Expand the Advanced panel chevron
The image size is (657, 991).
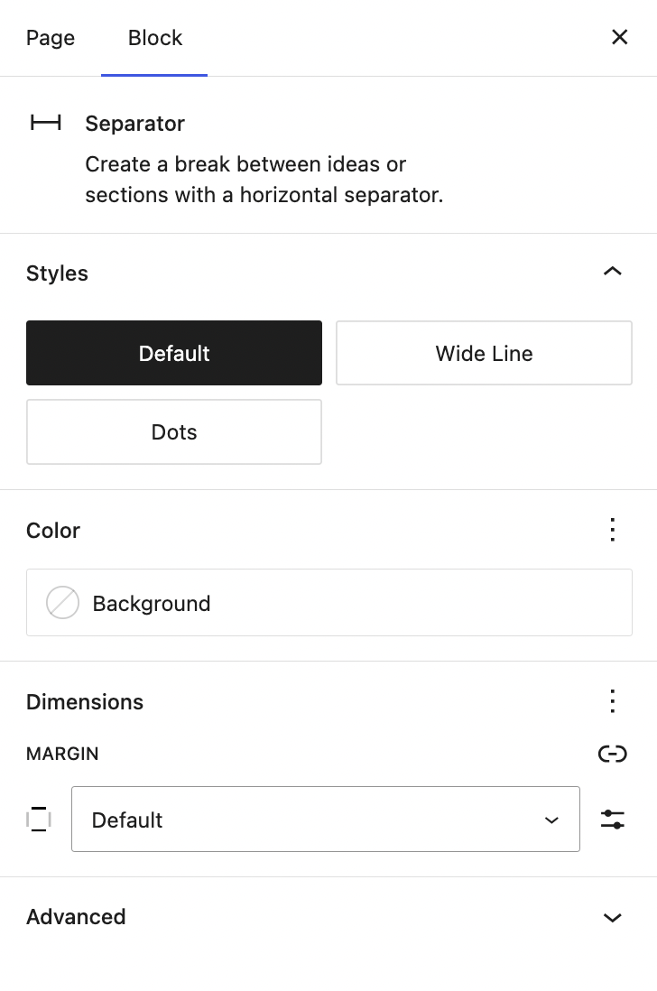pyautogui.click(x=613, y=917)
